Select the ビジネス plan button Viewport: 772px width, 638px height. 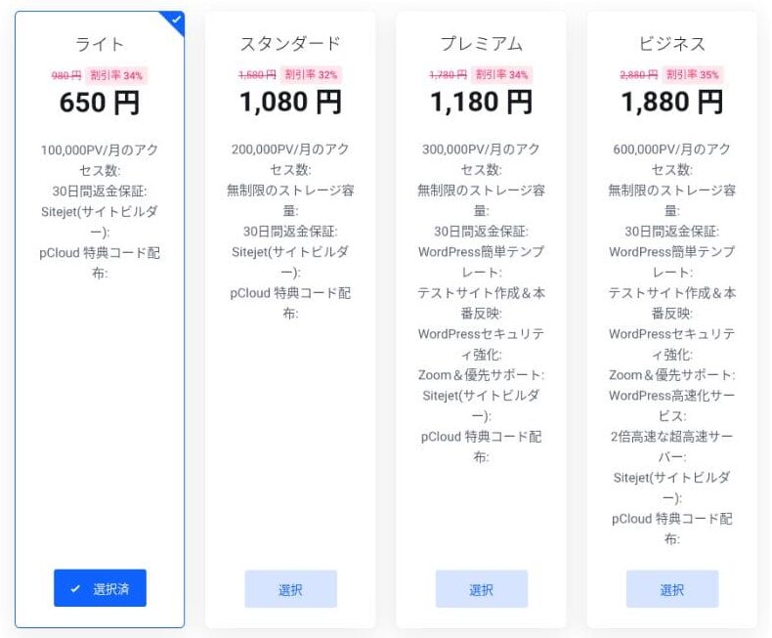pos(671,589)
